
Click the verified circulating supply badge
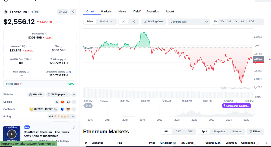pos(70,72)
